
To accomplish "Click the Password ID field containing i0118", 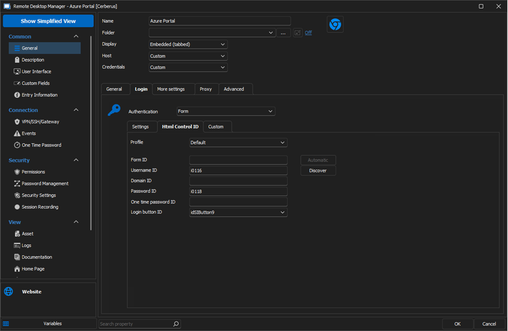I will click(238, 191).
